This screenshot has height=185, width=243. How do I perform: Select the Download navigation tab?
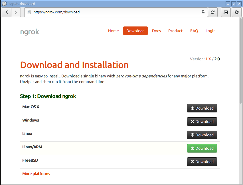point(135,31)
